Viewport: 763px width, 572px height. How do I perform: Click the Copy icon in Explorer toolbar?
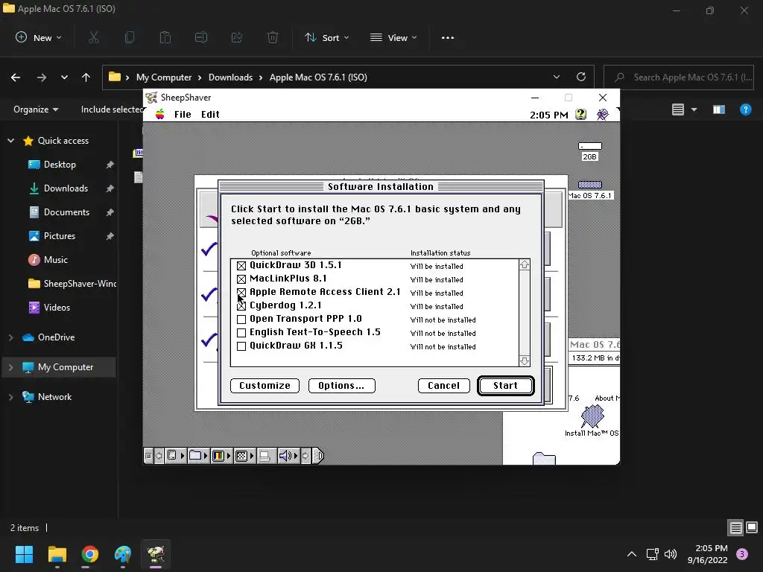[x=130, y=37]
